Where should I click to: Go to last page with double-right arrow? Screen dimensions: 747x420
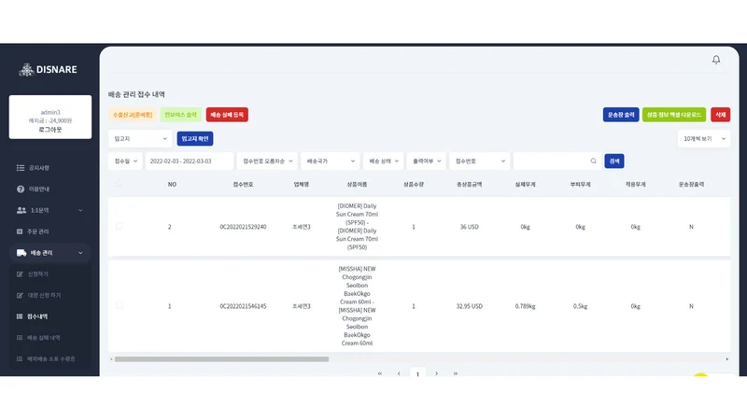[x=456, y=374]
